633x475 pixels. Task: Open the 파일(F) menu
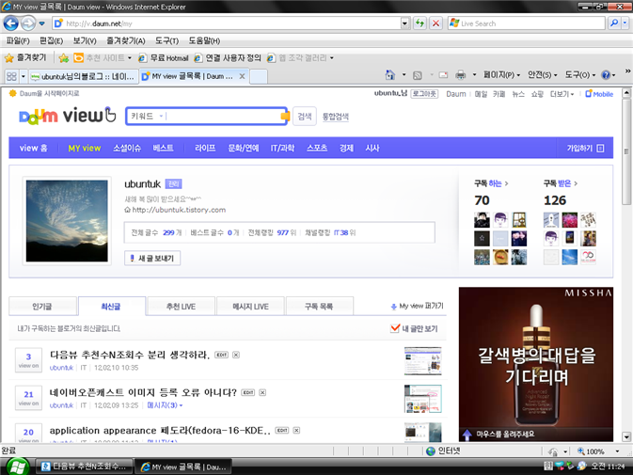coord(18,40)
